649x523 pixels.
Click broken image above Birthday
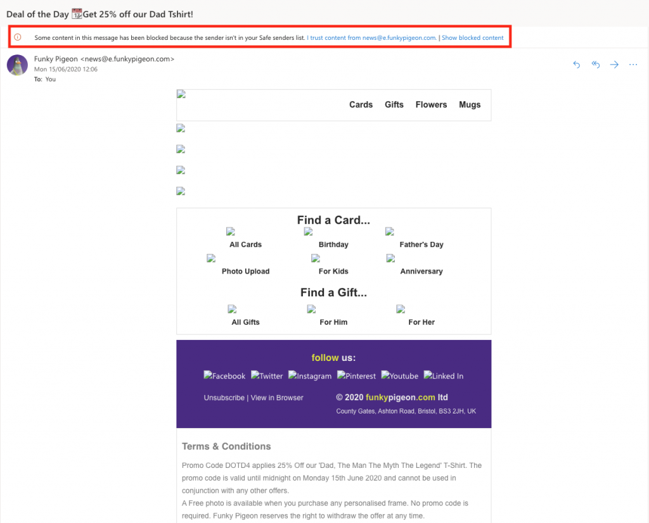(x=309, y=232)
